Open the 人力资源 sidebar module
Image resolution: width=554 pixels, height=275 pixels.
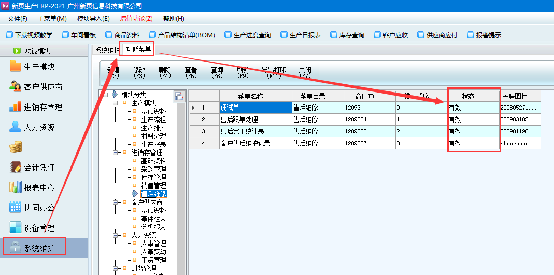pos(39,127)
